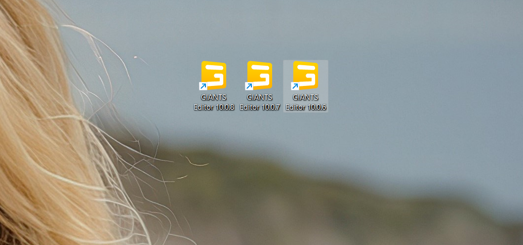Click the word GIANTS under the middle icon
The height and width of the screenshot is (245, 523).
click(x=260, y=98)
